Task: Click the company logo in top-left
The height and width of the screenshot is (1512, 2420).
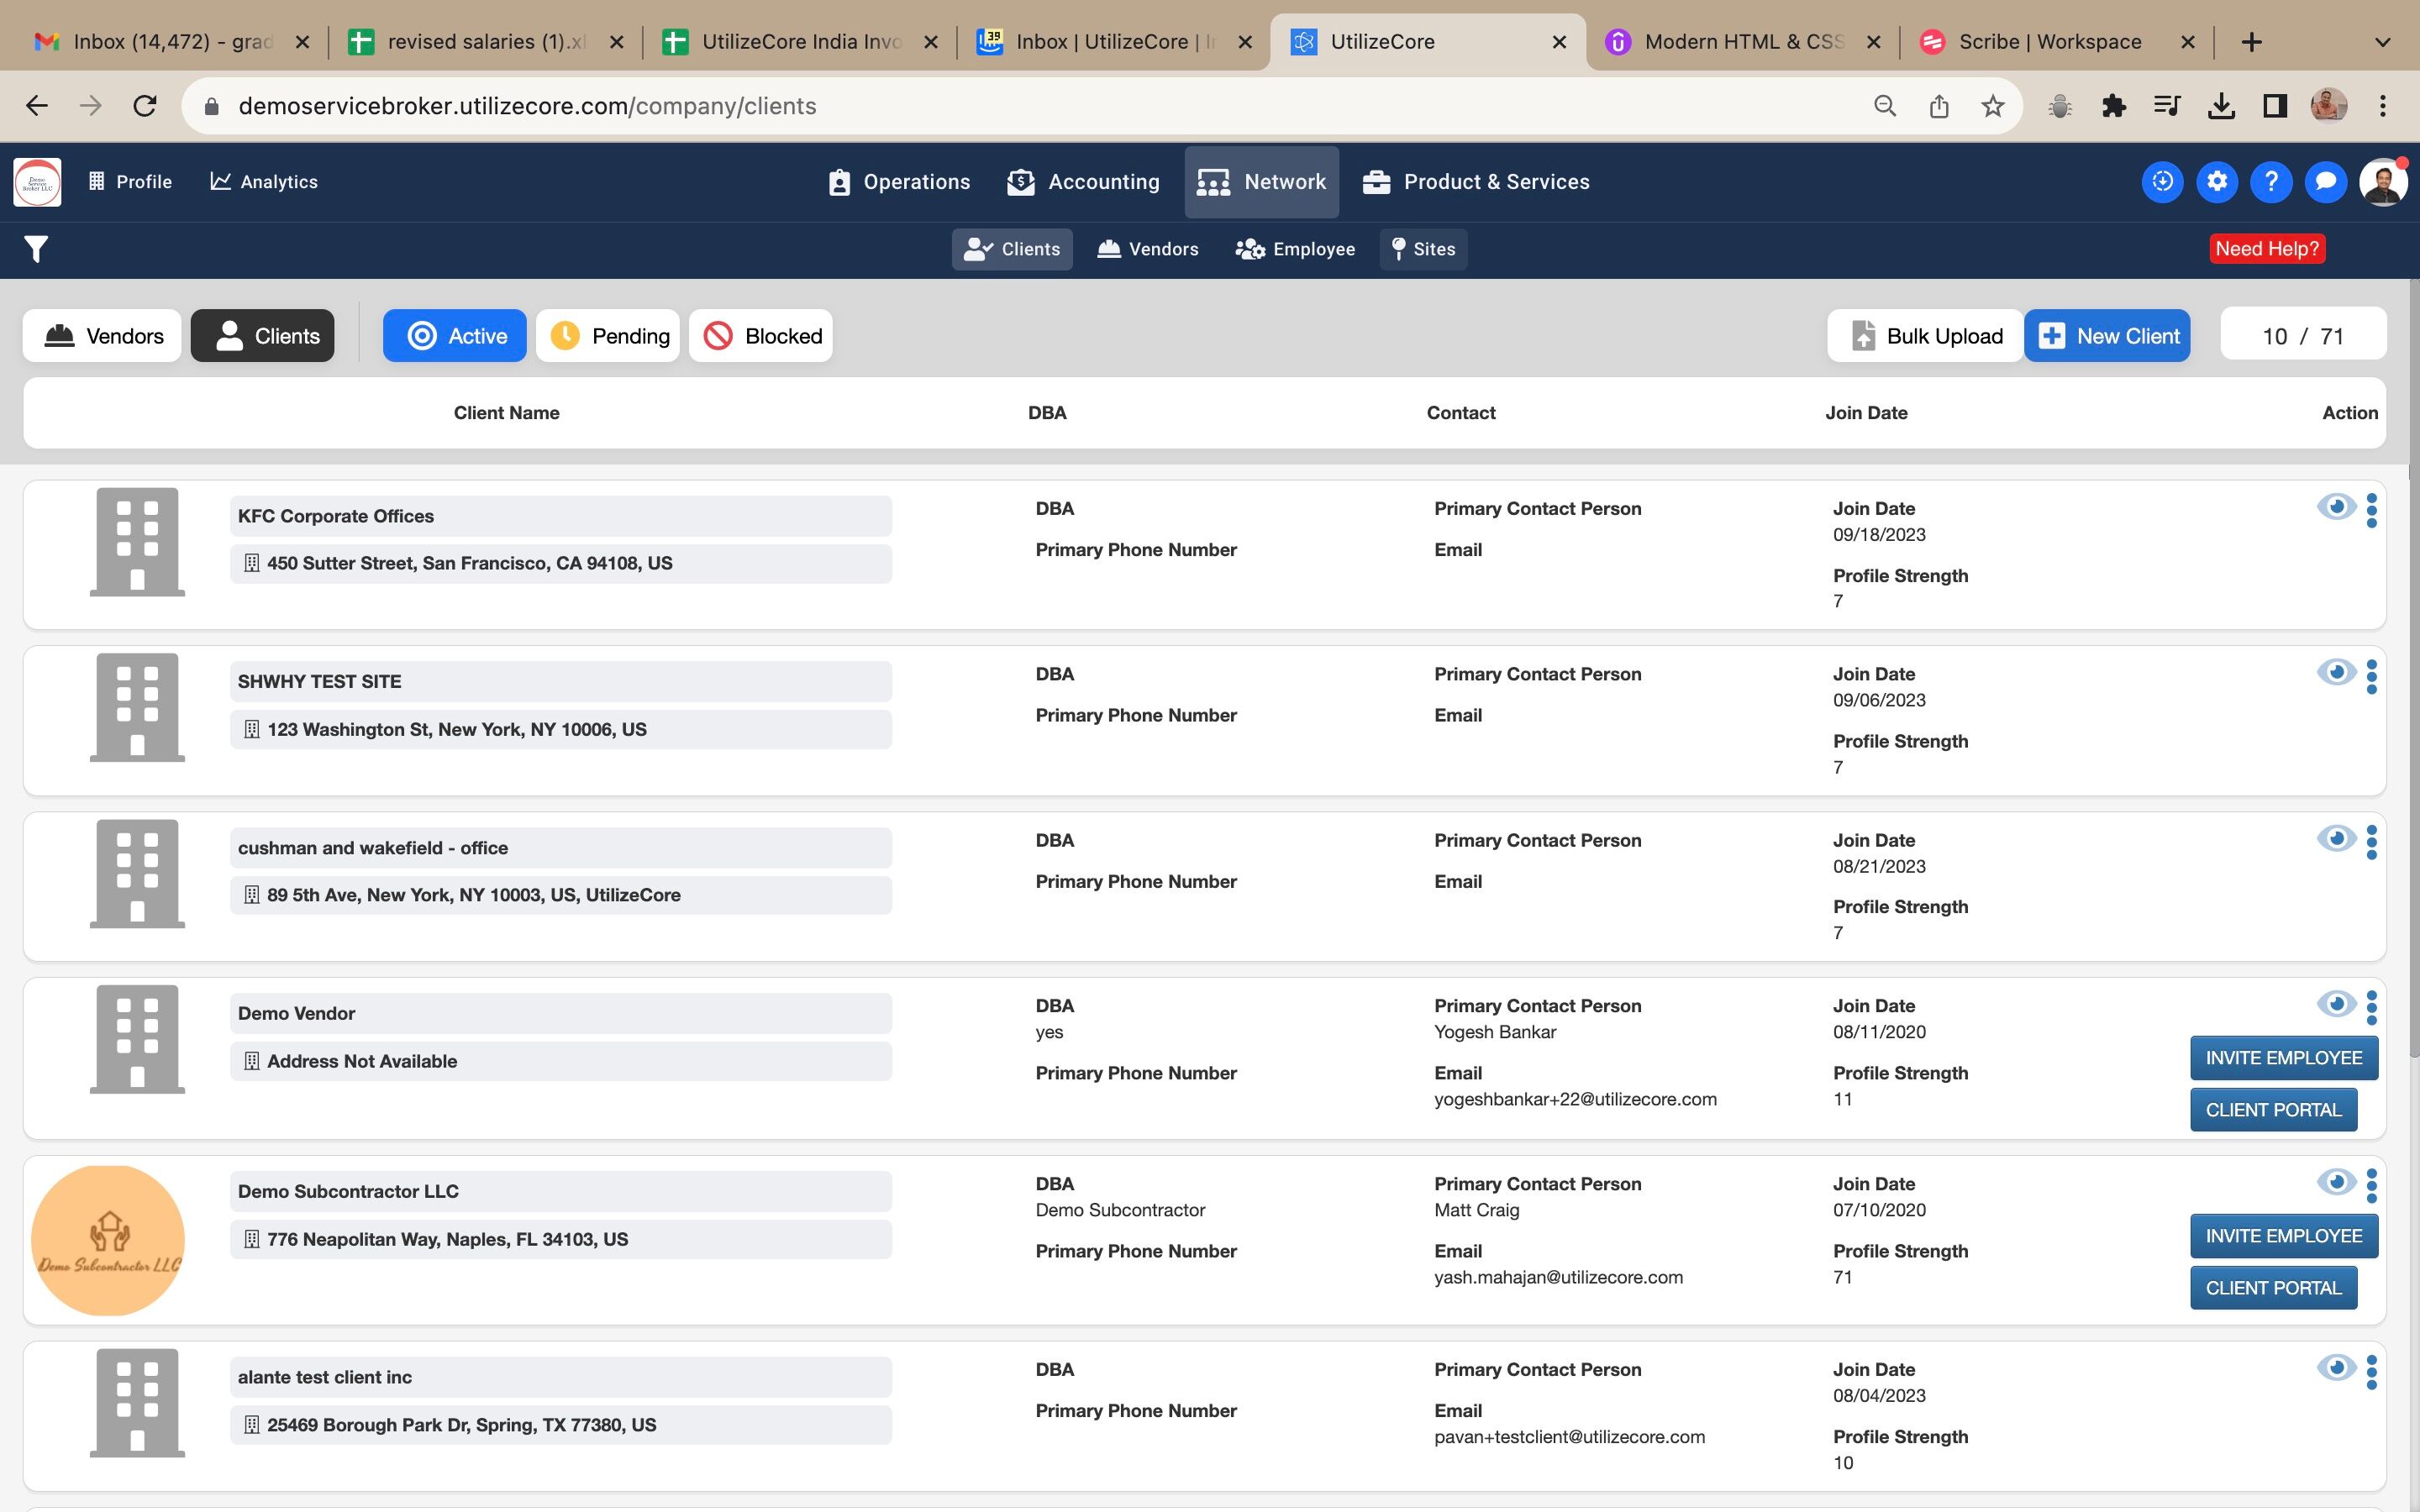Action: pyautogui.click(x=37, y=182)
